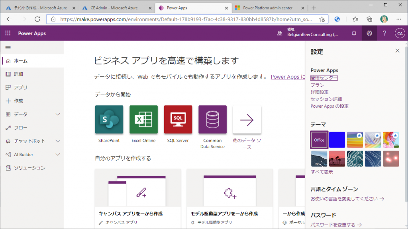The width and height of the screenshot is (408, 229).
Task: Open the CA account avatar menu
Action: 400,33
